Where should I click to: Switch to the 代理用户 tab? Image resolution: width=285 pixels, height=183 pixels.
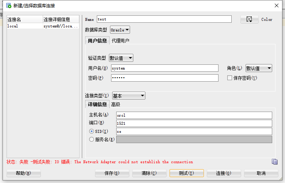[120, 40]
